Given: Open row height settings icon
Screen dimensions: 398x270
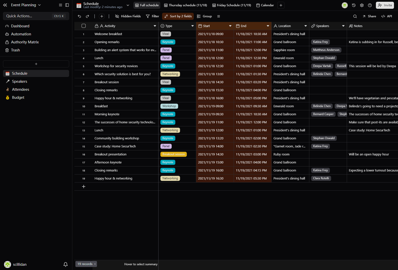Looking at the screenshot, I should (219, 16).
